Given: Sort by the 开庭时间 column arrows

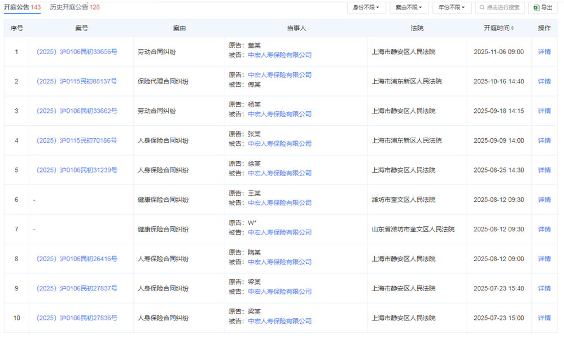Looking at the screenshot, I should 512,28.
